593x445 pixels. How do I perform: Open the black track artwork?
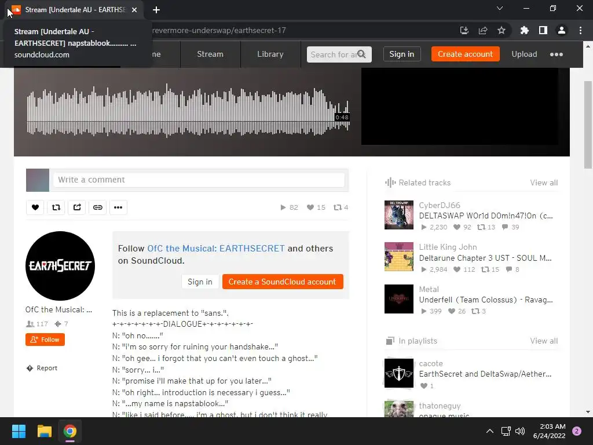pos(459,106)
